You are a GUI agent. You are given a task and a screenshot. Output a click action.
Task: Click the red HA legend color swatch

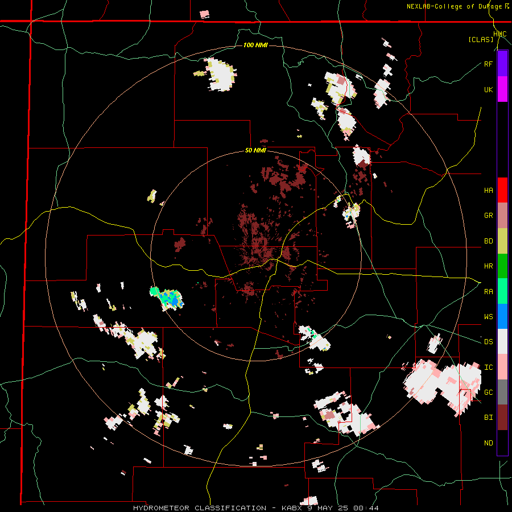tap(502, 190)
